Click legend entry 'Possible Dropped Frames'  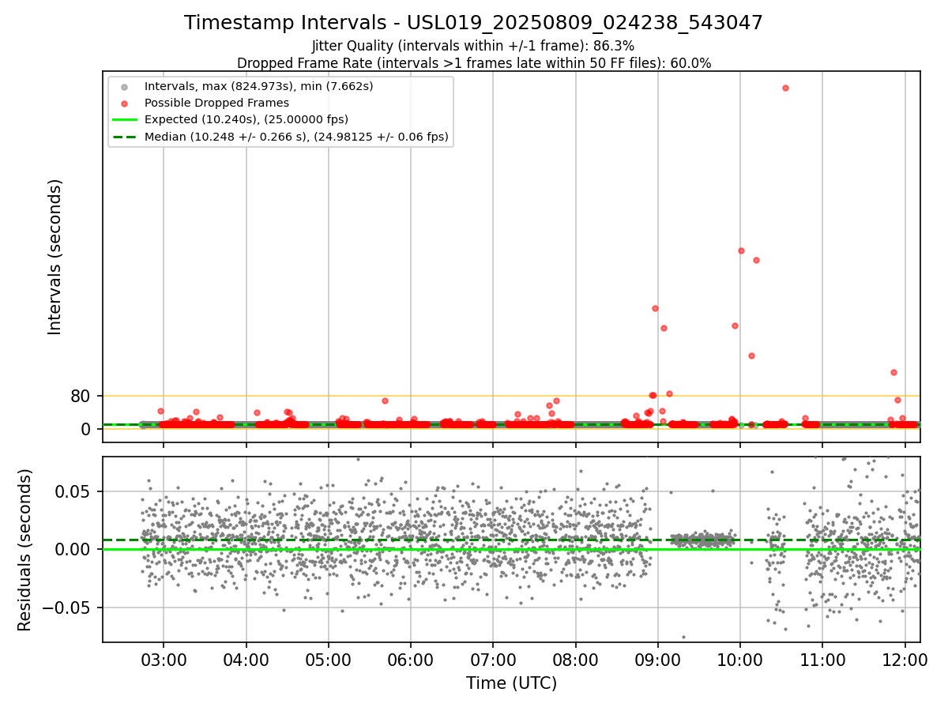[x=216, y=103]
